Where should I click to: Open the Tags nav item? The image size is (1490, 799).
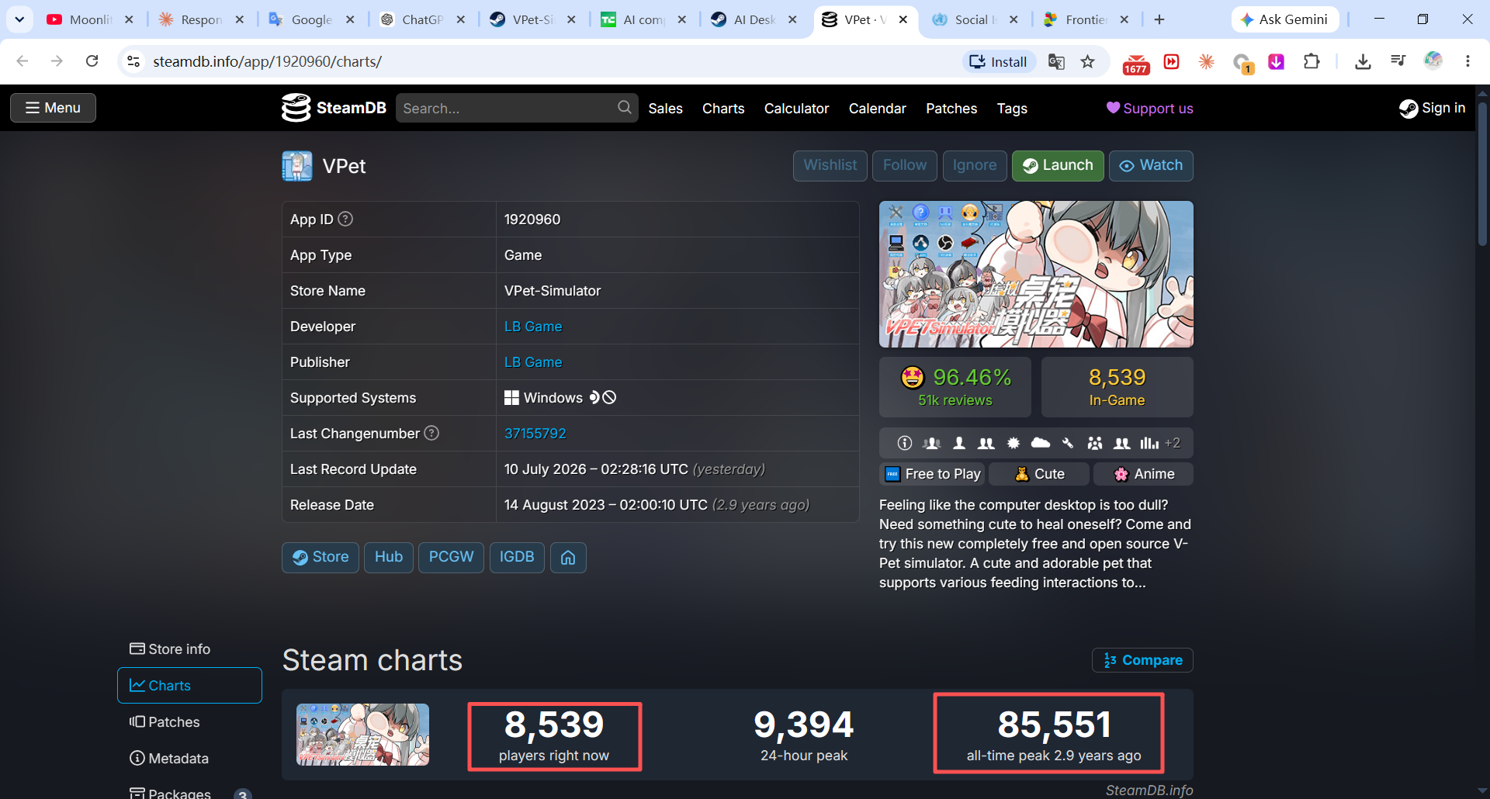tap(1012, 109)
